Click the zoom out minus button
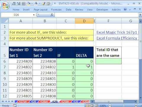The width and height of the screenshot is (142, 107). point(110,106)
